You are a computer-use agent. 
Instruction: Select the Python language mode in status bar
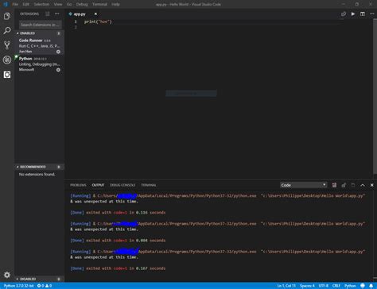350,286
